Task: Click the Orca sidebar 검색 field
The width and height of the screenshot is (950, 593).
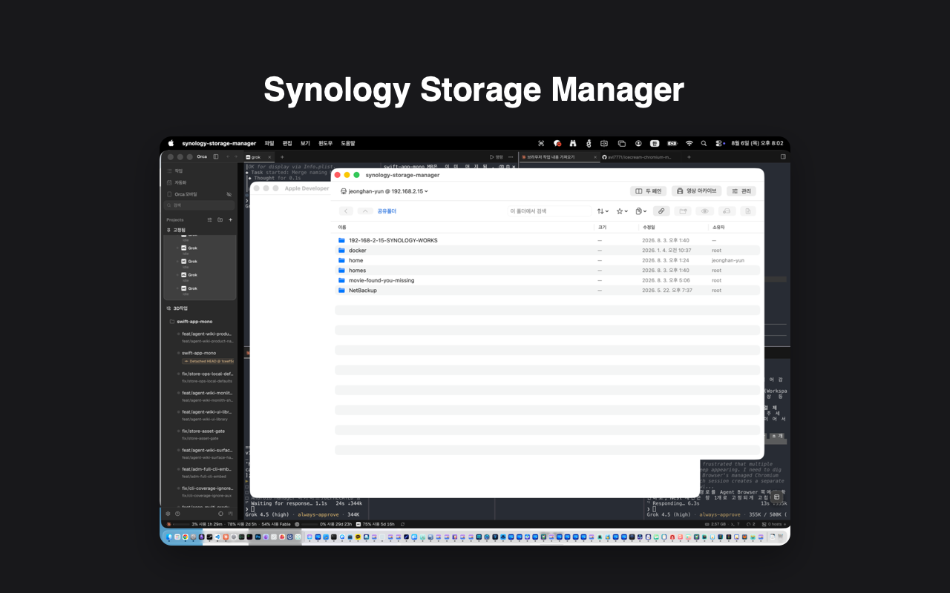Action: (x=199, y=205)
